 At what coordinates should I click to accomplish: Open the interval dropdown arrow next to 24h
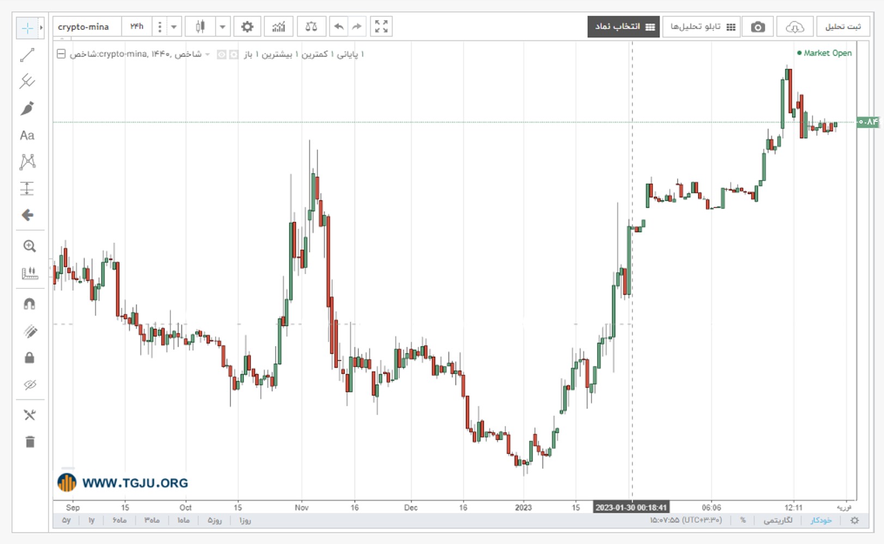pyautogui.click(x=174, y=26)
